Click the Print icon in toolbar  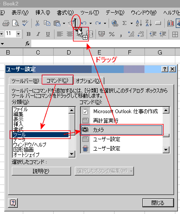(x=6, y=23)
